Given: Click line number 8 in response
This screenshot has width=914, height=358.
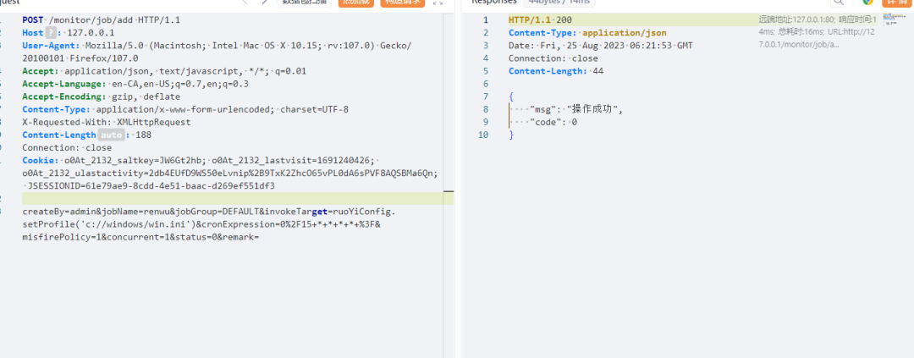Looking at the screenshot, I should point(485,109).
